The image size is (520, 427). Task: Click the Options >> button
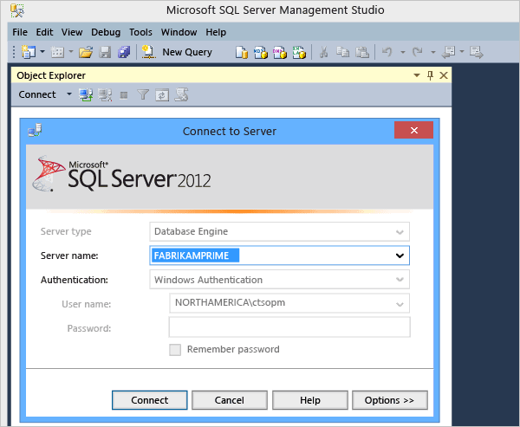point(389,400)
